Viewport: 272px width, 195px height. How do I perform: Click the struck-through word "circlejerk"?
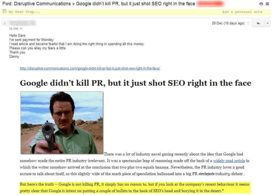[206, 174]
